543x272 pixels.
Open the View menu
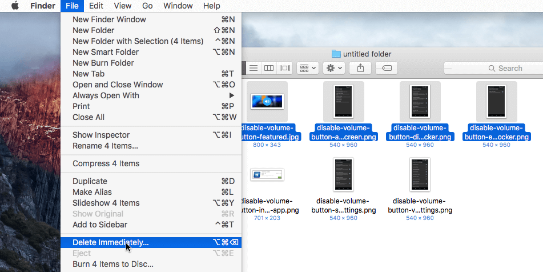point(123,6)
